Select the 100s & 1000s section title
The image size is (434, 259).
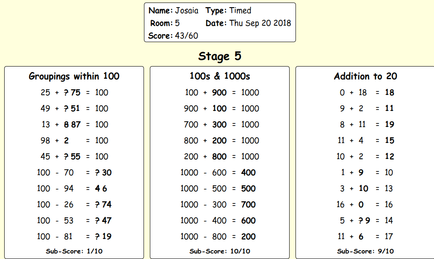[220, 76]
